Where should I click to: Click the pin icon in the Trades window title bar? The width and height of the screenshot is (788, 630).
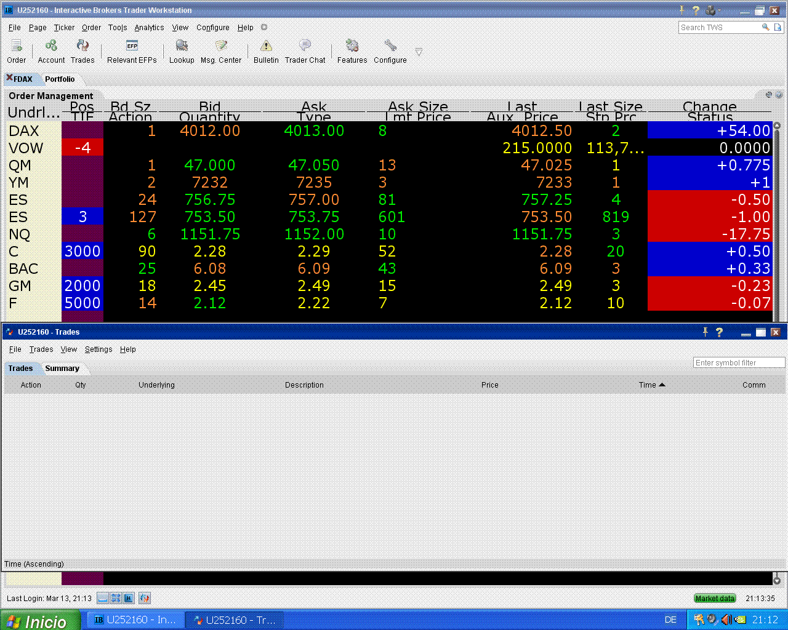click(705, 332)
